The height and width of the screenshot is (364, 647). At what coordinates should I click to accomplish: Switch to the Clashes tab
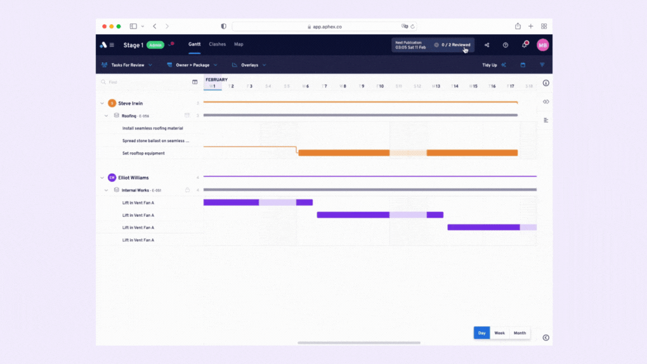217,44
